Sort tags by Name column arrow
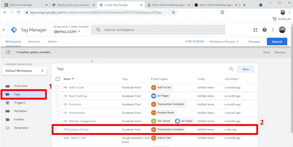This screenshot has height=147, width=293. coord(73,79)
